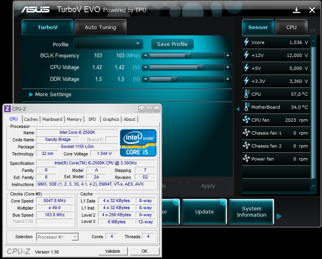The height and width of the screenshot is (259, 322).
Task: Click the CPU fan icon
Action: 246,120
